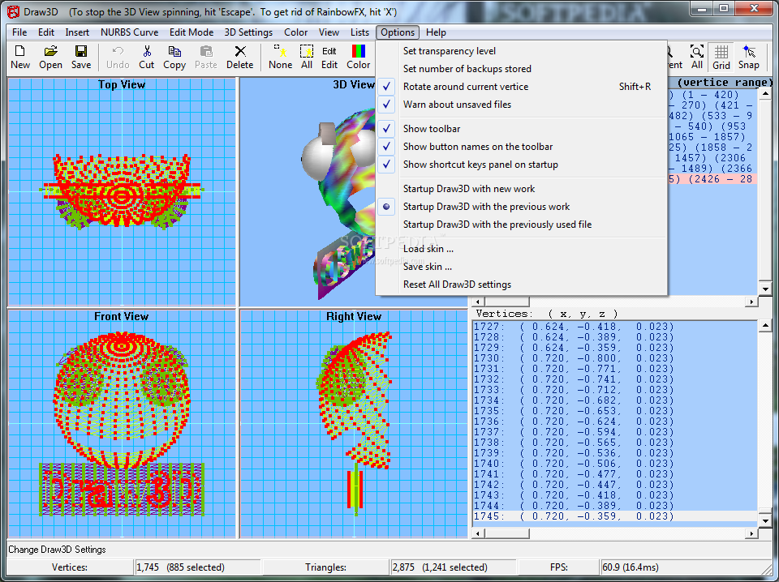
Task: Toggle Show shortcut keys panel on startup
Action: click(x=522, y=165)
